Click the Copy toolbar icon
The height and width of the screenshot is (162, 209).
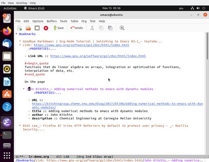click(x=101, y=28)
